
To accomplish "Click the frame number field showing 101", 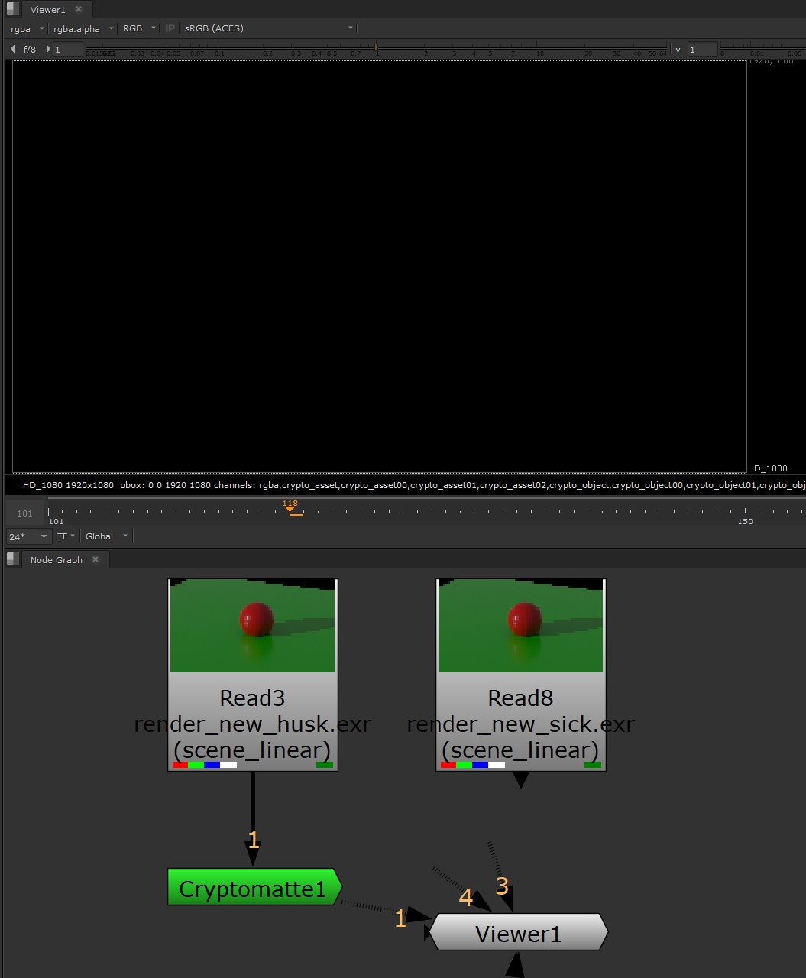I will [24, 513].
